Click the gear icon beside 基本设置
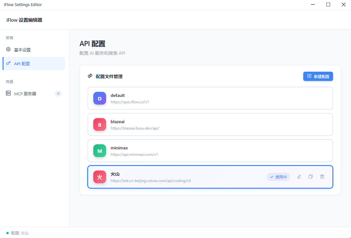351x238 pixels. point(8,50)
